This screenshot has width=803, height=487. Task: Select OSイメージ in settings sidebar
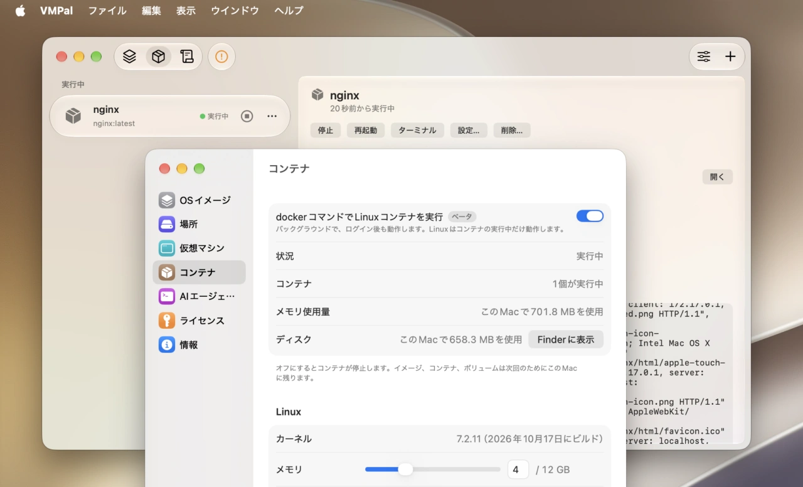click(199, 200)
